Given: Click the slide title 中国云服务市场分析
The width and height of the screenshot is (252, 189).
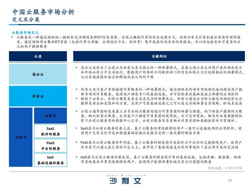Looking at the screenshot, I should tap(43, 12).
